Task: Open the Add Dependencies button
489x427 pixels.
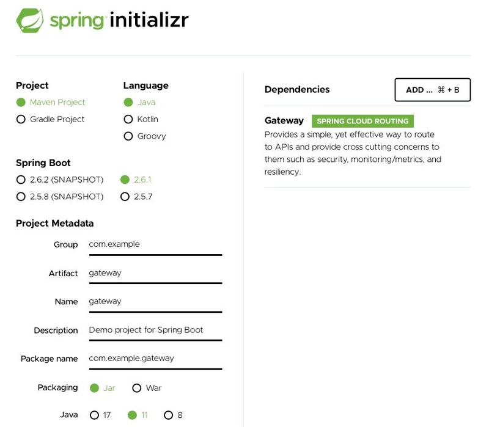Action: [432, 90]
